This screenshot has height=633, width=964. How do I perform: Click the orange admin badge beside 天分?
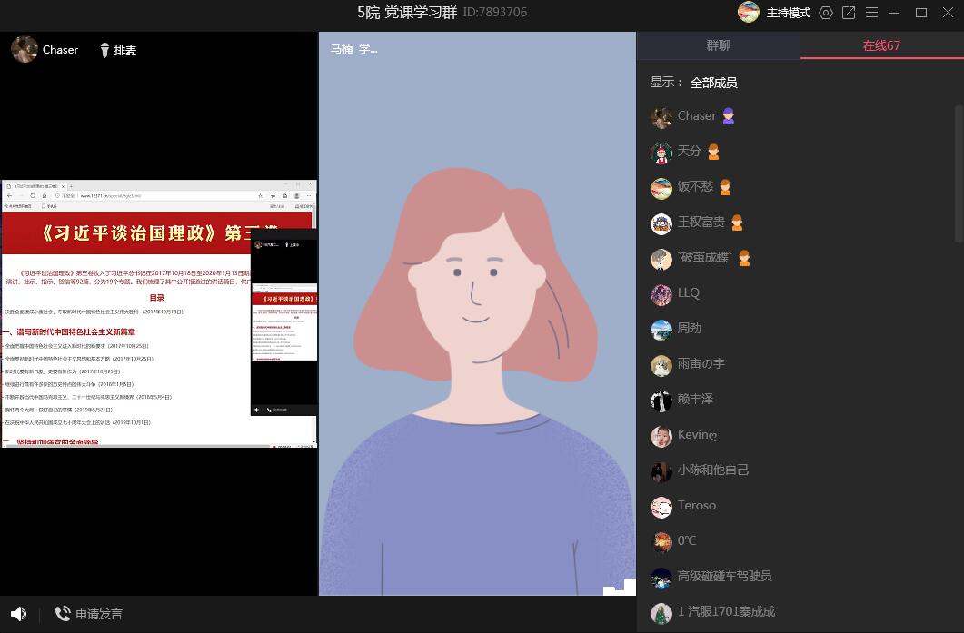[x=714, y=152]
